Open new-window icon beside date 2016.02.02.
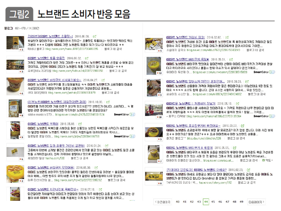281x211 pixels. tap(227, 37)
